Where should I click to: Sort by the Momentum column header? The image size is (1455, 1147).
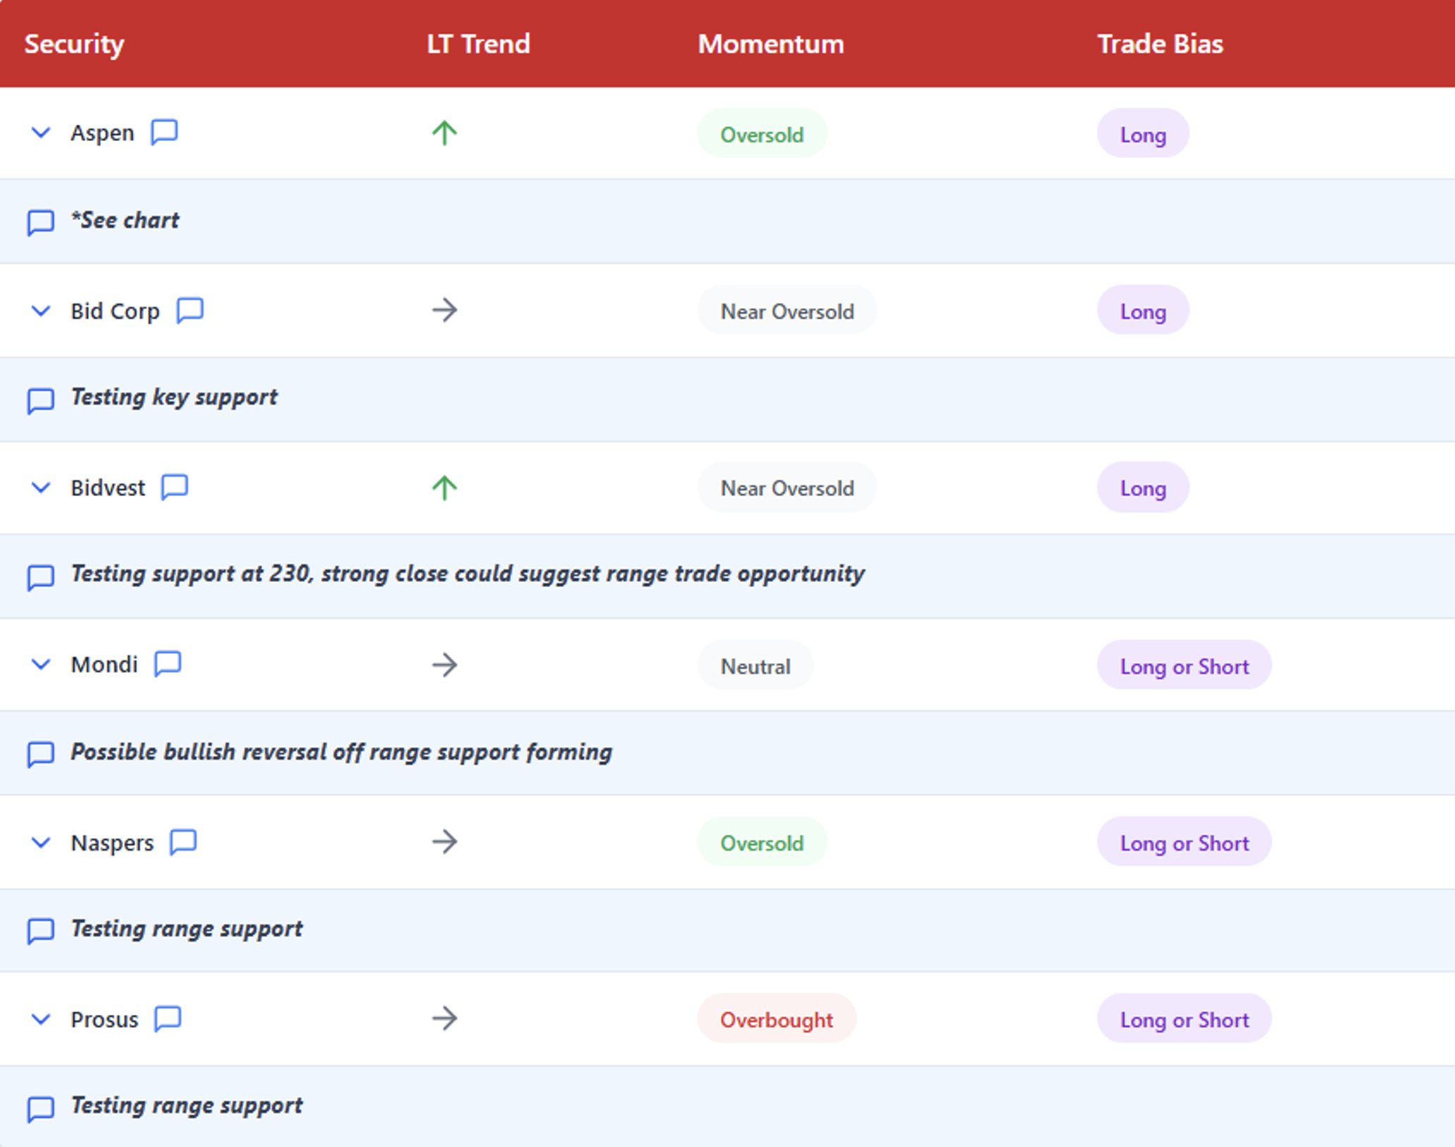click(771, 44)
